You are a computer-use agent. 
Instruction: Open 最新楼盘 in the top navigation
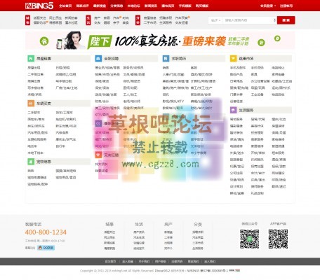(x=100, y=6)
